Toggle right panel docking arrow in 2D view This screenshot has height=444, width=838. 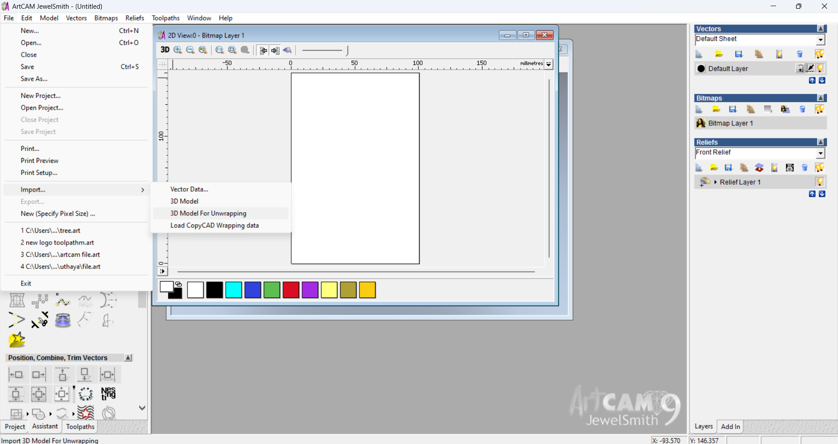point(275,50)
